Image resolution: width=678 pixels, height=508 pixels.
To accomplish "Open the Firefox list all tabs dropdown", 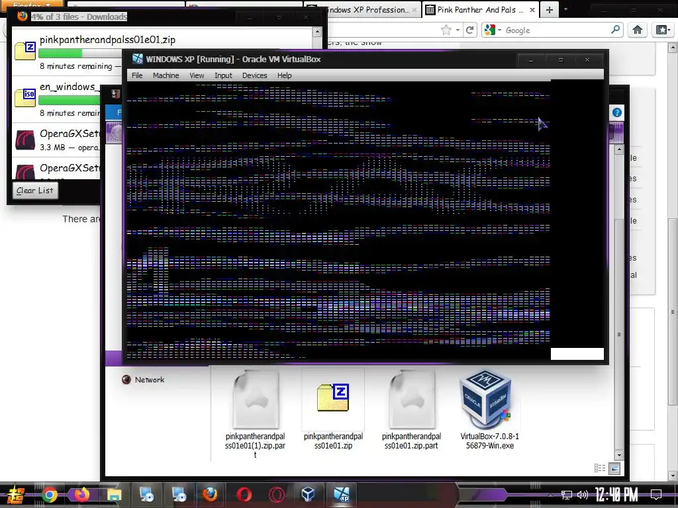I will (x=565, y=9).
